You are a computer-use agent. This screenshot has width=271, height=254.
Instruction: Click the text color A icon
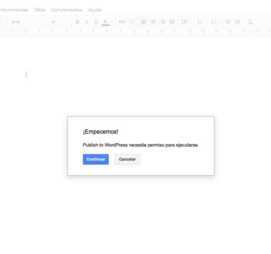click(106, 22)
